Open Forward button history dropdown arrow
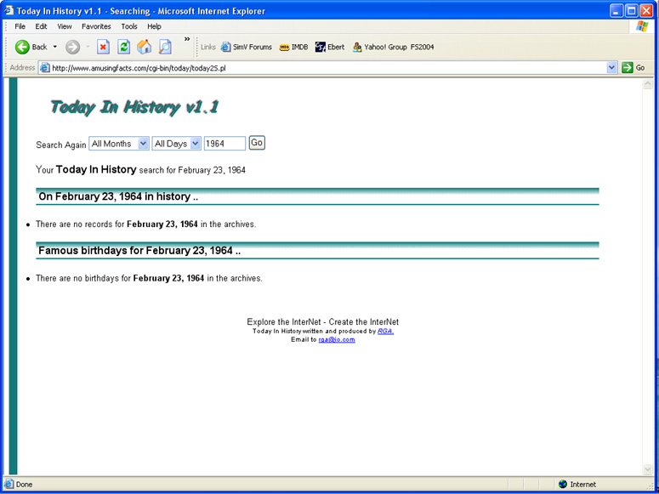The width and height of the screenshot is (659, 494). (88, 47)
